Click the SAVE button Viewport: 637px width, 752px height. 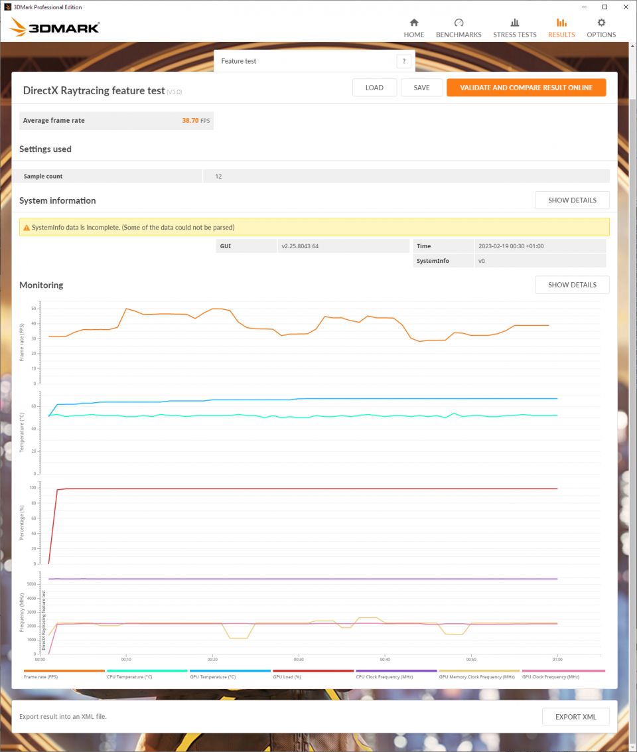click(422, 88)
